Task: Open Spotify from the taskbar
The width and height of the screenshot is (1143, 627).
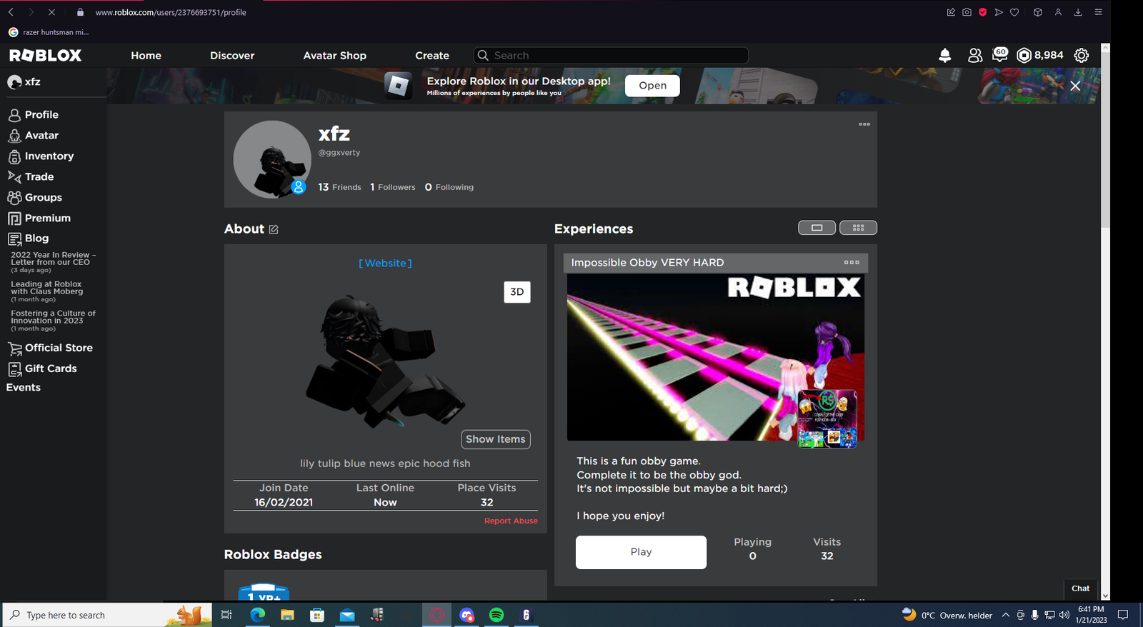Action: 496,615
